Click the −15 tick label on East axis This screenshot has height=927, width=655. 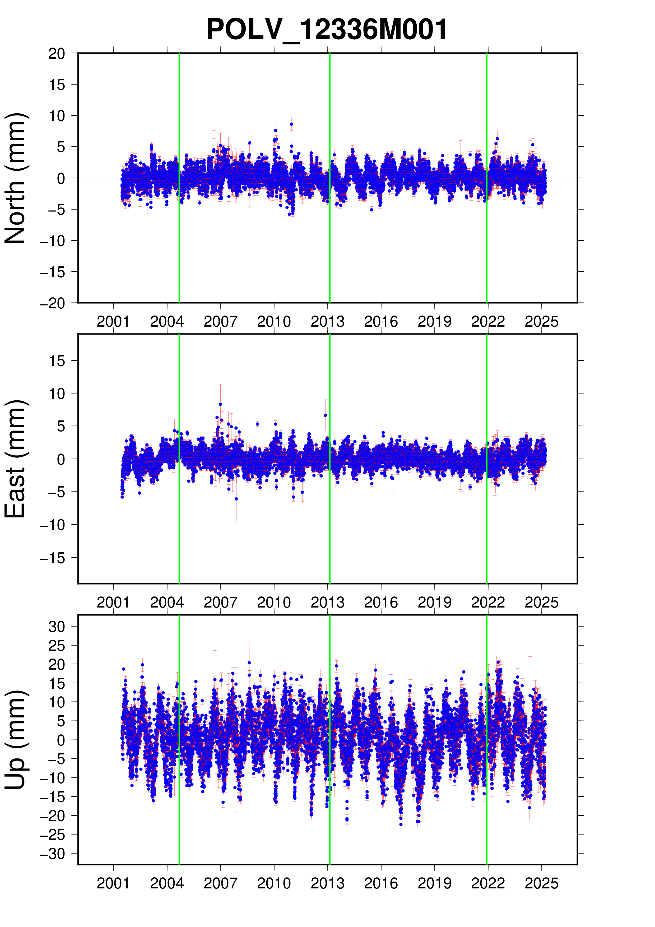[x=53, y=558]
